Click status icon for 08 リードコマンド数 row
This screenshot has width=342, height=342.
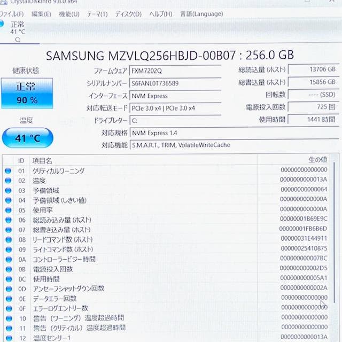click(x=9, y=240)
